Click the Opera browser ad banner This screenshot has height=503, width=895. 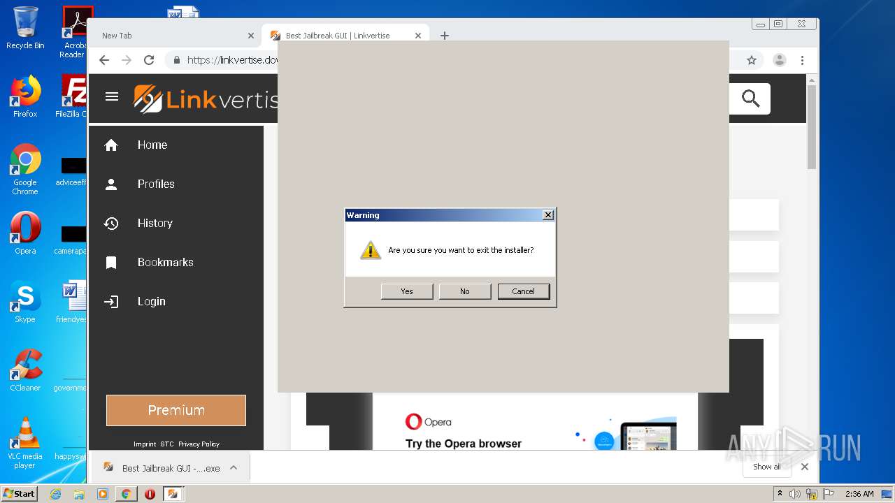coord(535,422)
